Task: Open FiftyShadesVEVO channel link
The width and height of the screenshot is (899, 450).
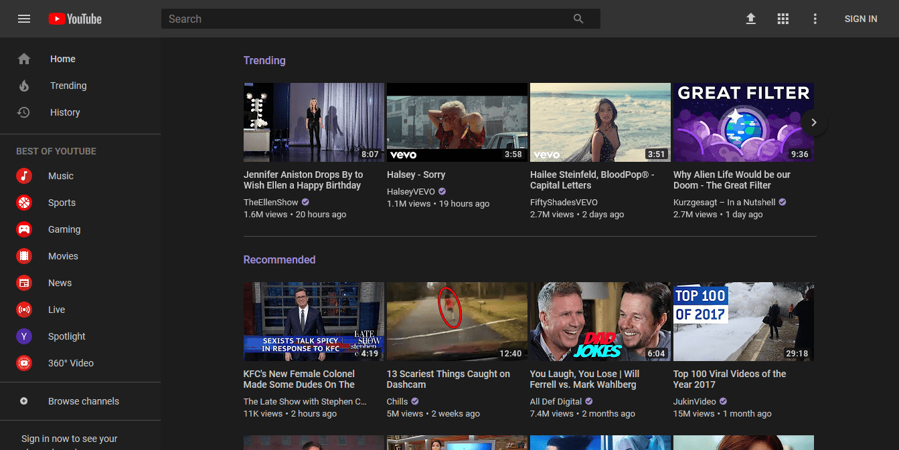Action: pos(564,202)
